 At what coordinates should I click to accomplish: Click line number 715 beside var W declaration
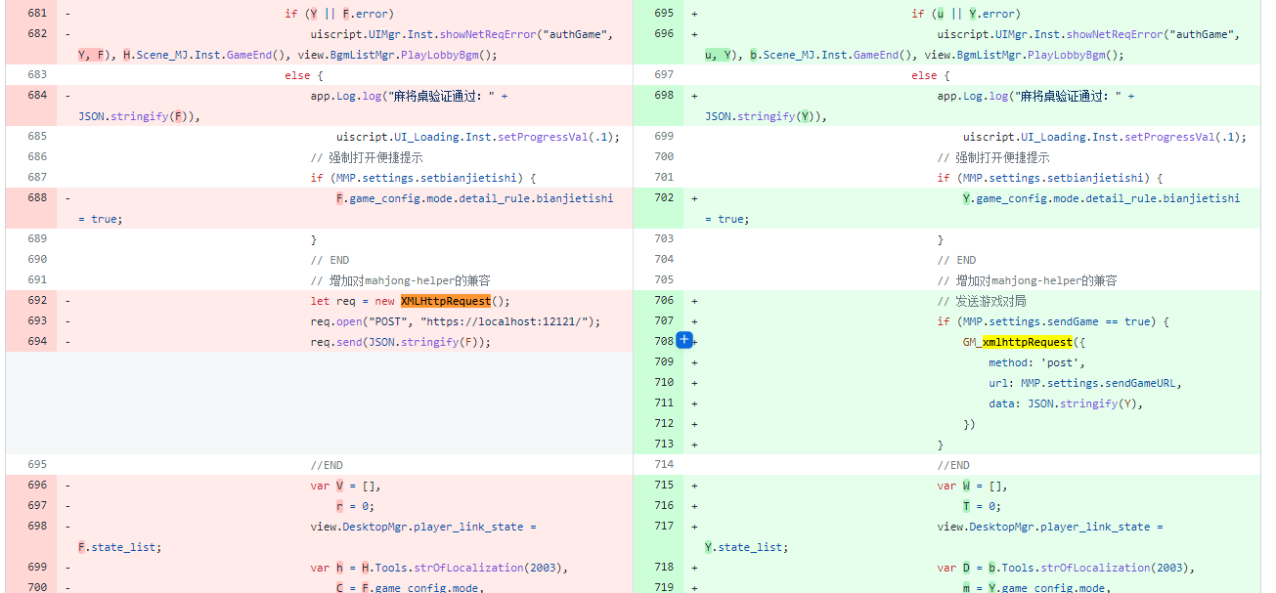(663, 485)
